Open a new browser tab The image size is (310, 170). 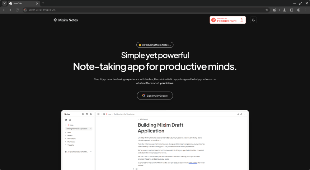(43, 3)
